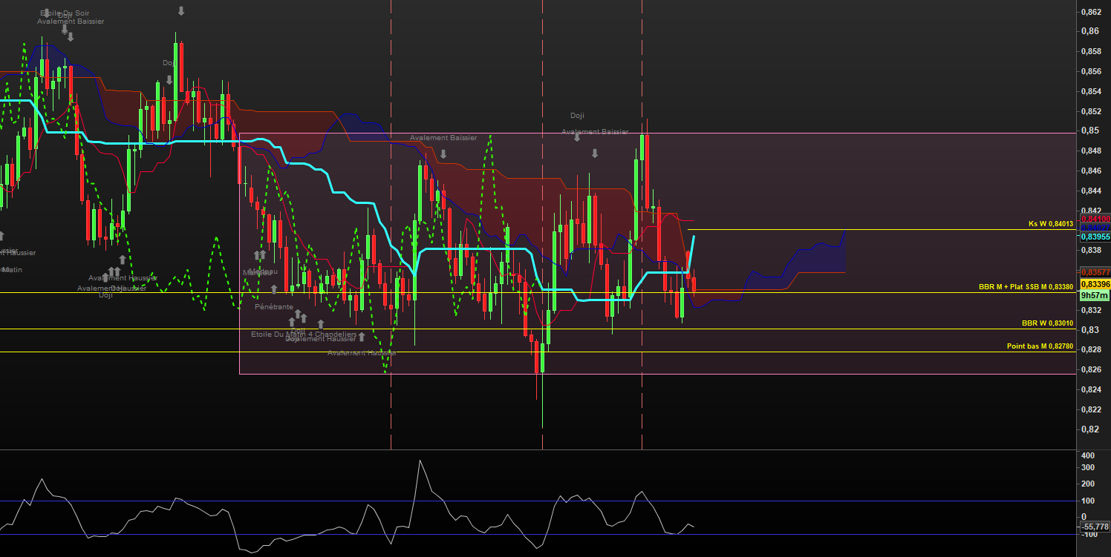Click the down arrow below the rightmost Doji label
Image resolution: width=1111 pixels, height=557 pixels.
pyautogui.click(x=576, y=137)
